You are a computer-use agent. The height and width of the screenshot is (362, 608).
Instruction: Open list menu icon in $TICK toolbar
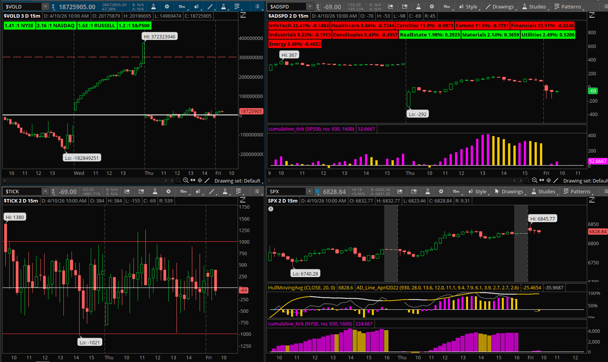pyautogui.click(x=257, y=191)
